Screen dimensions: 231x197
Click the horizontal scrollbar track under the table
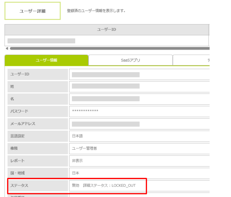coord(109,48)
